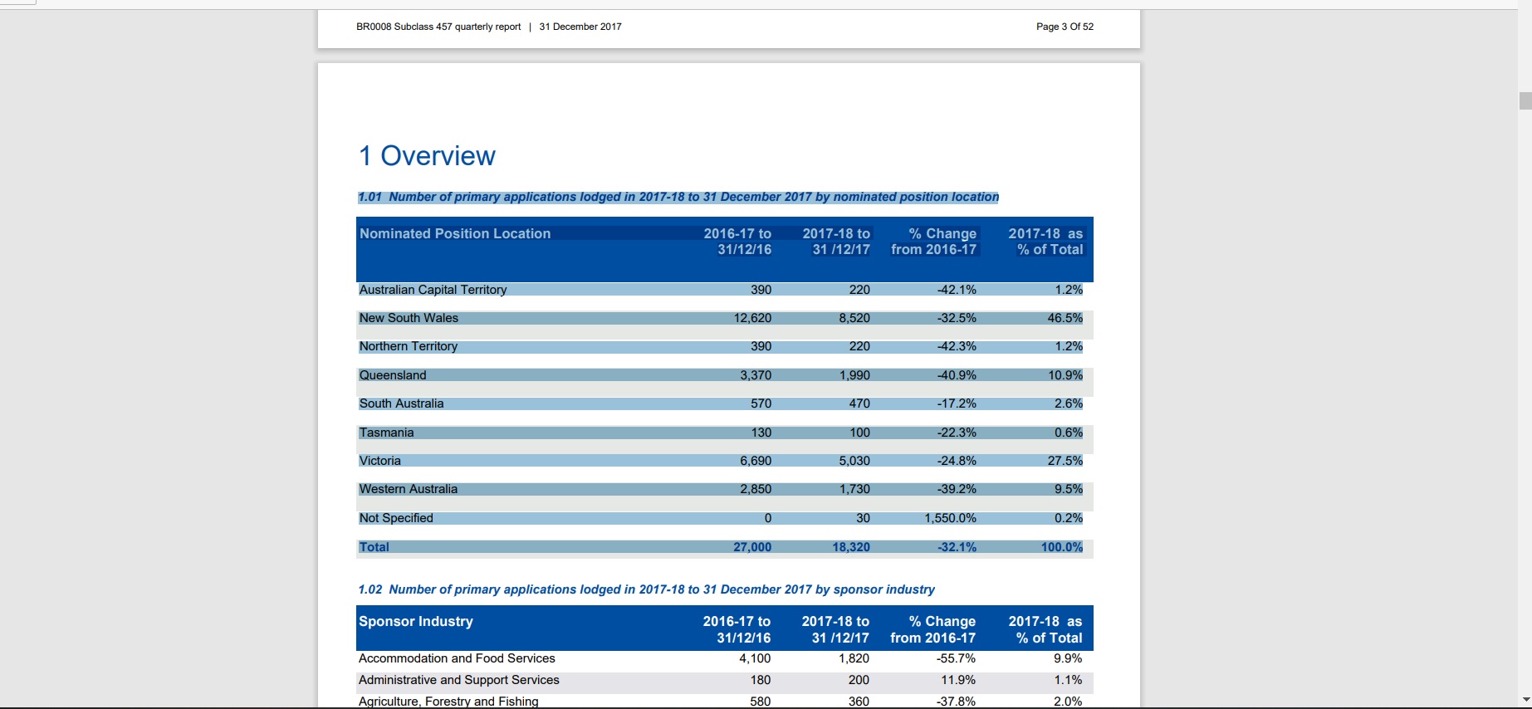Click the 'Agriculture, Forestry and Fishing' row label
This screenshot has width=1532, height=709.
pyautogui.click(x=448, y=702)
